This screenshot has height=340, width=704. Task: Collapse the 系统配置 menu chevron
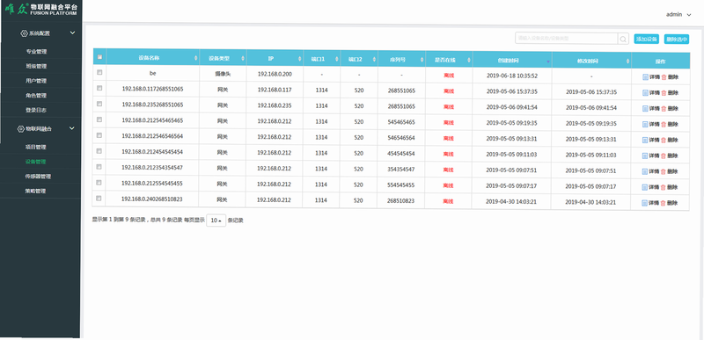72,33
